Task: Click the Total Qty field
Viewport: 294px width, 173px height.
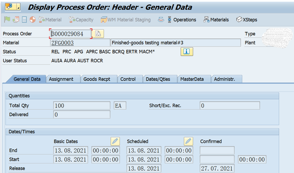Action: pos(82,106)
